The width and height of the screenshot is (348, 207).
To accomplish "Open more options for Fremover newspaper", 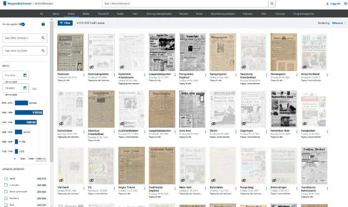I will [84, 75].
